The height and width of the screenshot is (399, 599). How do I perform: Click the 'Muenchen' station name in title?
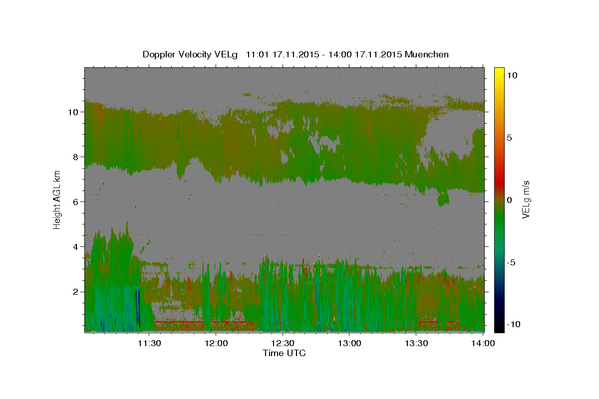427,54
